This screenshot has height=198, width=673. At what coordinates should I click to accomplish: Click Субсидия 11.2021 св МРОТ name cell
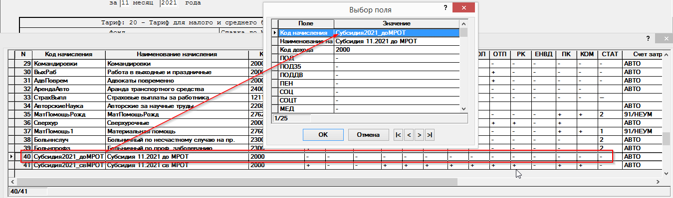click(177, 166)
